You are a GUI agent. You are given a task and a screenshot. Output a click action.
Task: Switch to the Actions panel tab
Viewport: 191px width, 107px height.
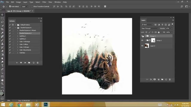coord(12,21)
